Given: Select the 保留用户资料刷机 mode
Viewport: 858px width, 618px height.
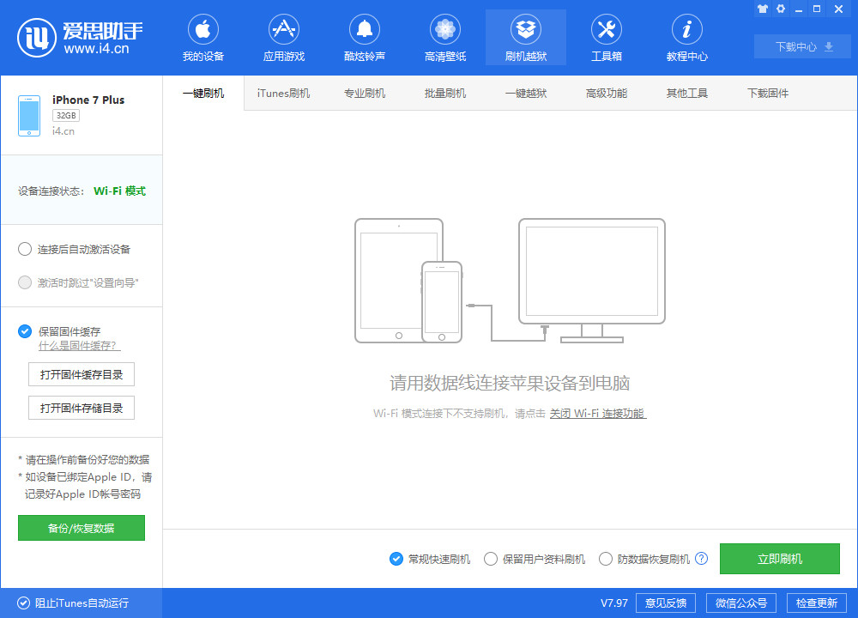Looking at the screenshot, I should 489,558.
